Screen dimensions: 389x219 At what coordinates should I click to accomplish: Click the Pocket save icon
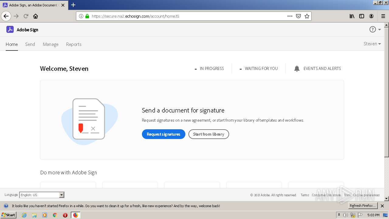tap(298, 16)
